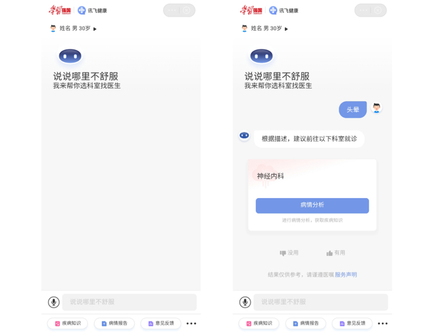The width and height of the screenshot is (442, 333).
Task: Open the 服务声明 link
Action: pyautogui.click(x=346, y=274)
